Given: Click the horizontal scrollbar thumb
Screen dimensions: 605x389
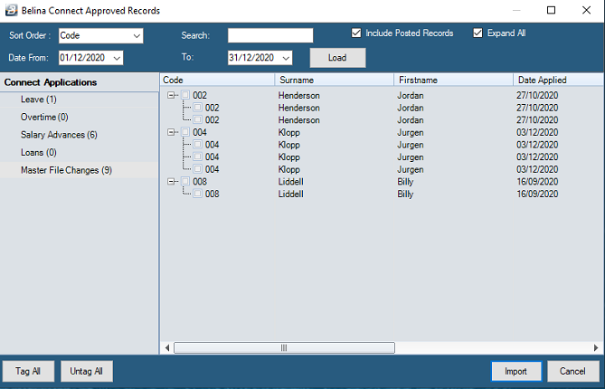Looking at the screenshot, I should tap(284, 347).
